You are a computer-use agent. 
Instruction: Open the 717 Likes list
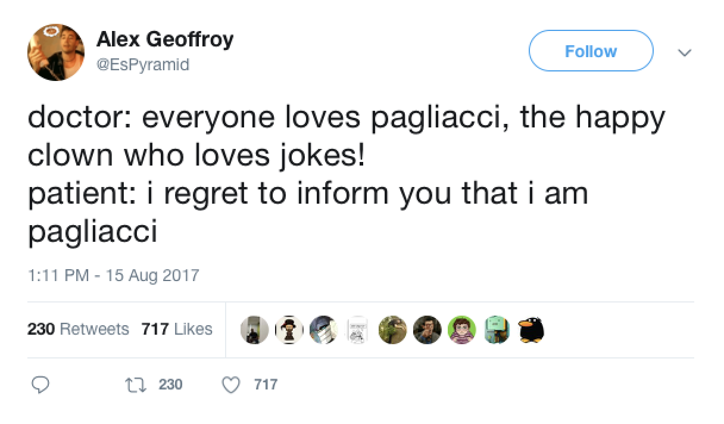(x=176, y=329)
